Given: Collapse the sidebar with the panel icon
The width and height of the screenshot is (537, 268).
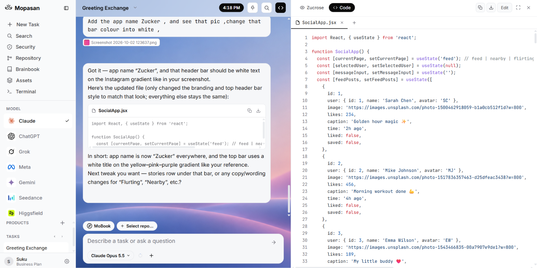Looking at the screenshot, I should click(x=66, y=8).
